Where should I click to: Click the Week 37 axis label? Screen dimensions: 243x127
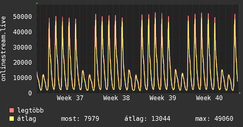[x=70, y=98]
